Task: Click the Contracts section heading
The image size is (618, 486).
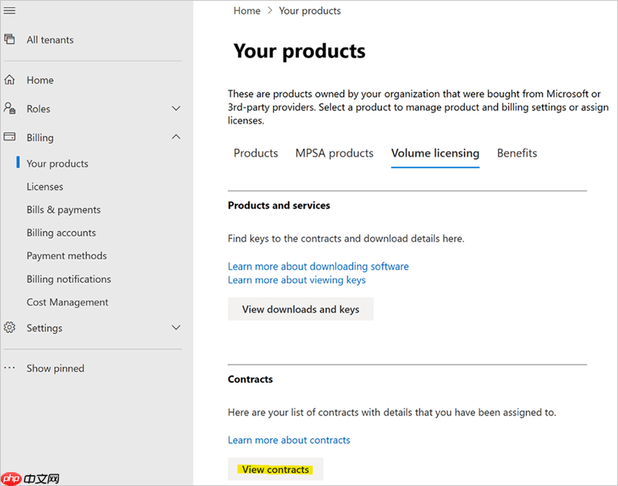Action: tap(250, 379)
